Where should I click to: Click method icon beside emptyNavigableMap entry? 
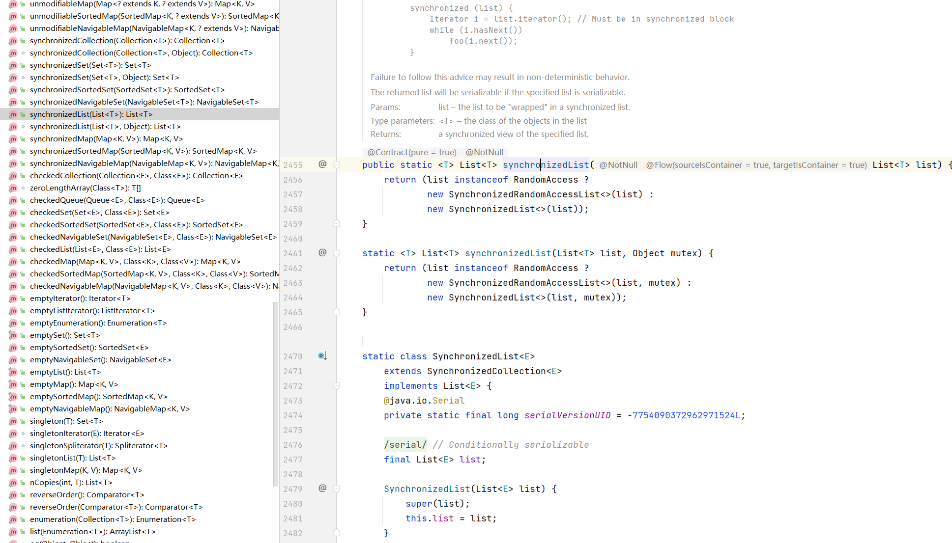[13, 409]
